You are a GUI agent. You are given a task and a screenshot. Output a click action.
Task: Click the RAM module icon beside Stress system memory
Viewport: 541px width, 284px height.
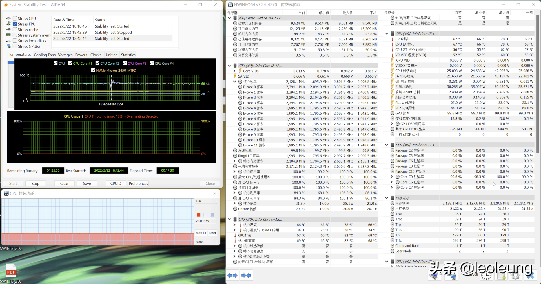coord(8,35)
